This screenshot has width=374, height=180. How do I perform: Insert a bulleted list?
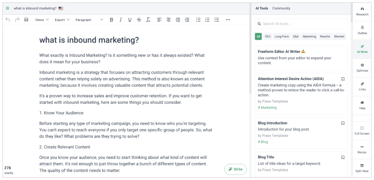coord(198,20)
